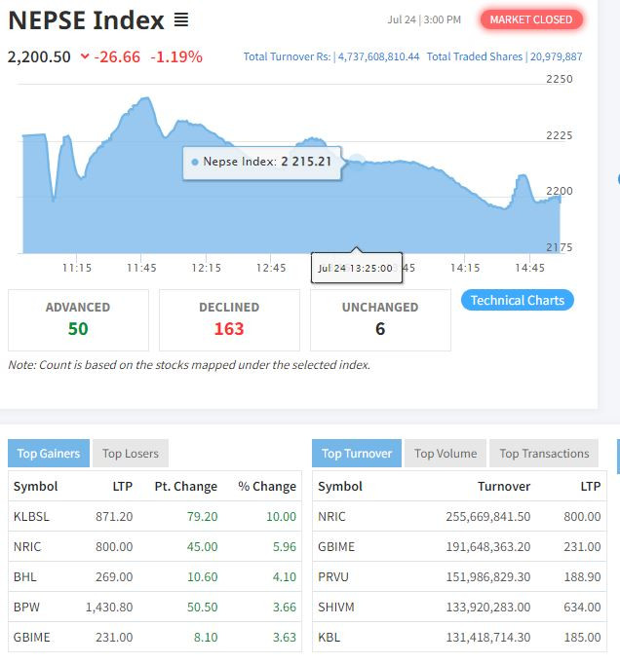Open BHL symbol row
620x663 pixels.
click(155, 576)
